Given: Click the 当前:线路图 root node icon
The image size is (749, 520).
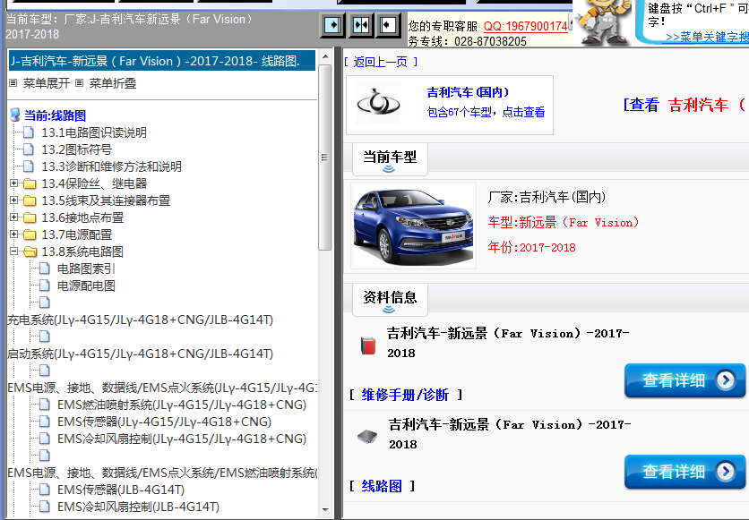Looking at the screenshot, I should point(15,115).
